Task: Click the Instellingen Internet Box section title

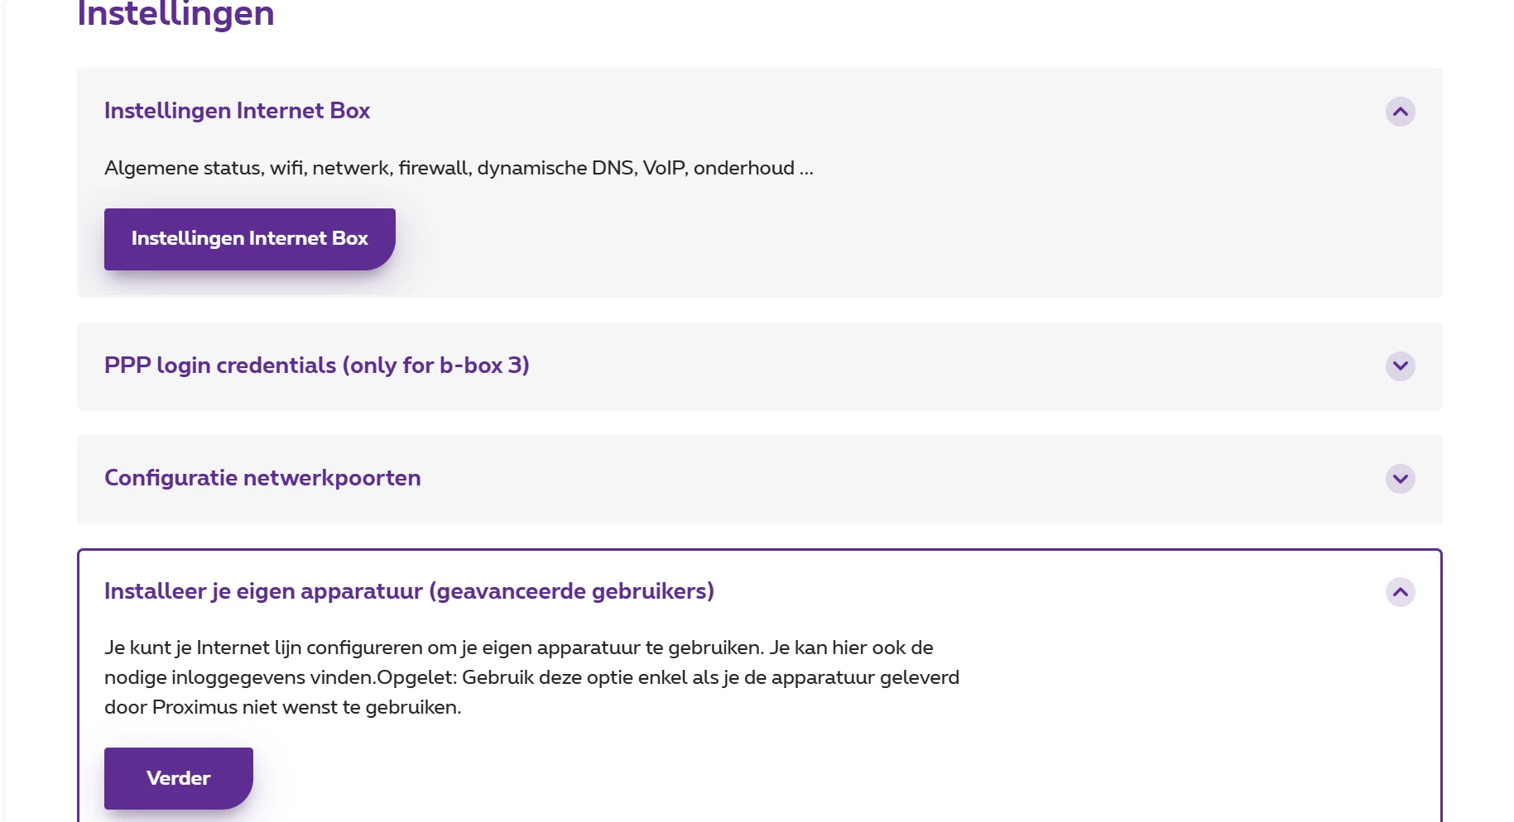Action: click(x=237, y=111)
